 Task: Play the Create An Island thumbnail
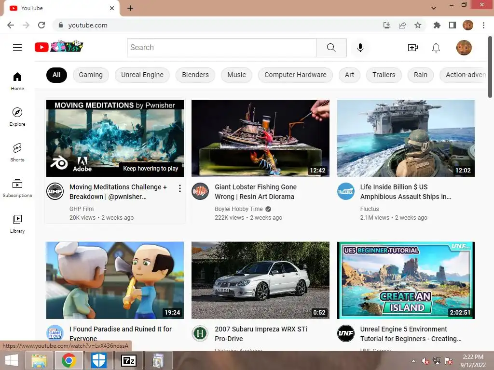tap(406, 280)
